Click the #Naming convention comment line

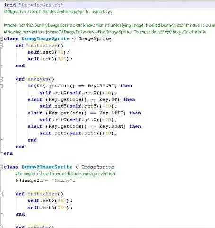point(105,32)
